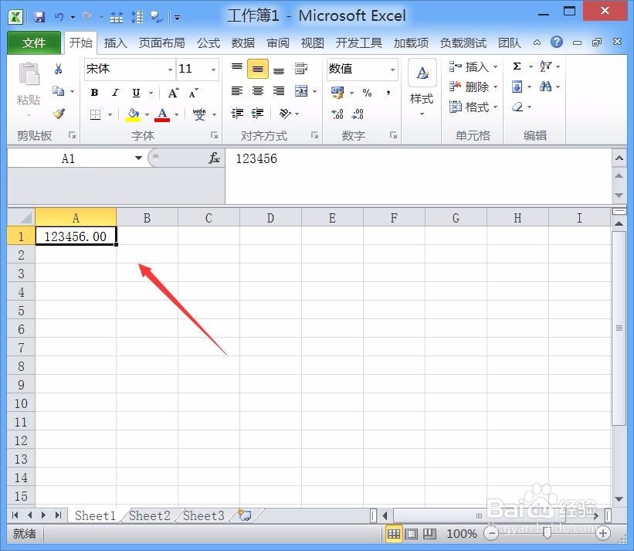The height and width of the screenshot is (551, 634).
Task: Open the font color dropdown arrow
Action: point(177,115)
